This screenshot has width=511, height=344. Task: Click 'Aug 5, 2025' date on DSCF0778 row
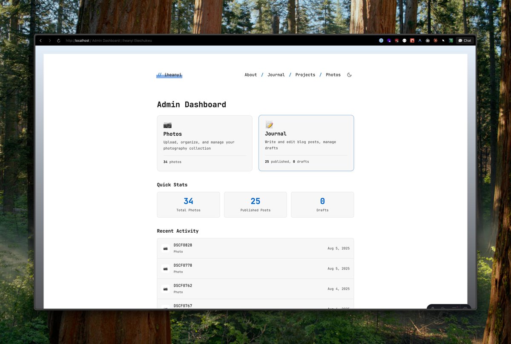pyautogui.click(x=339, y=269)
